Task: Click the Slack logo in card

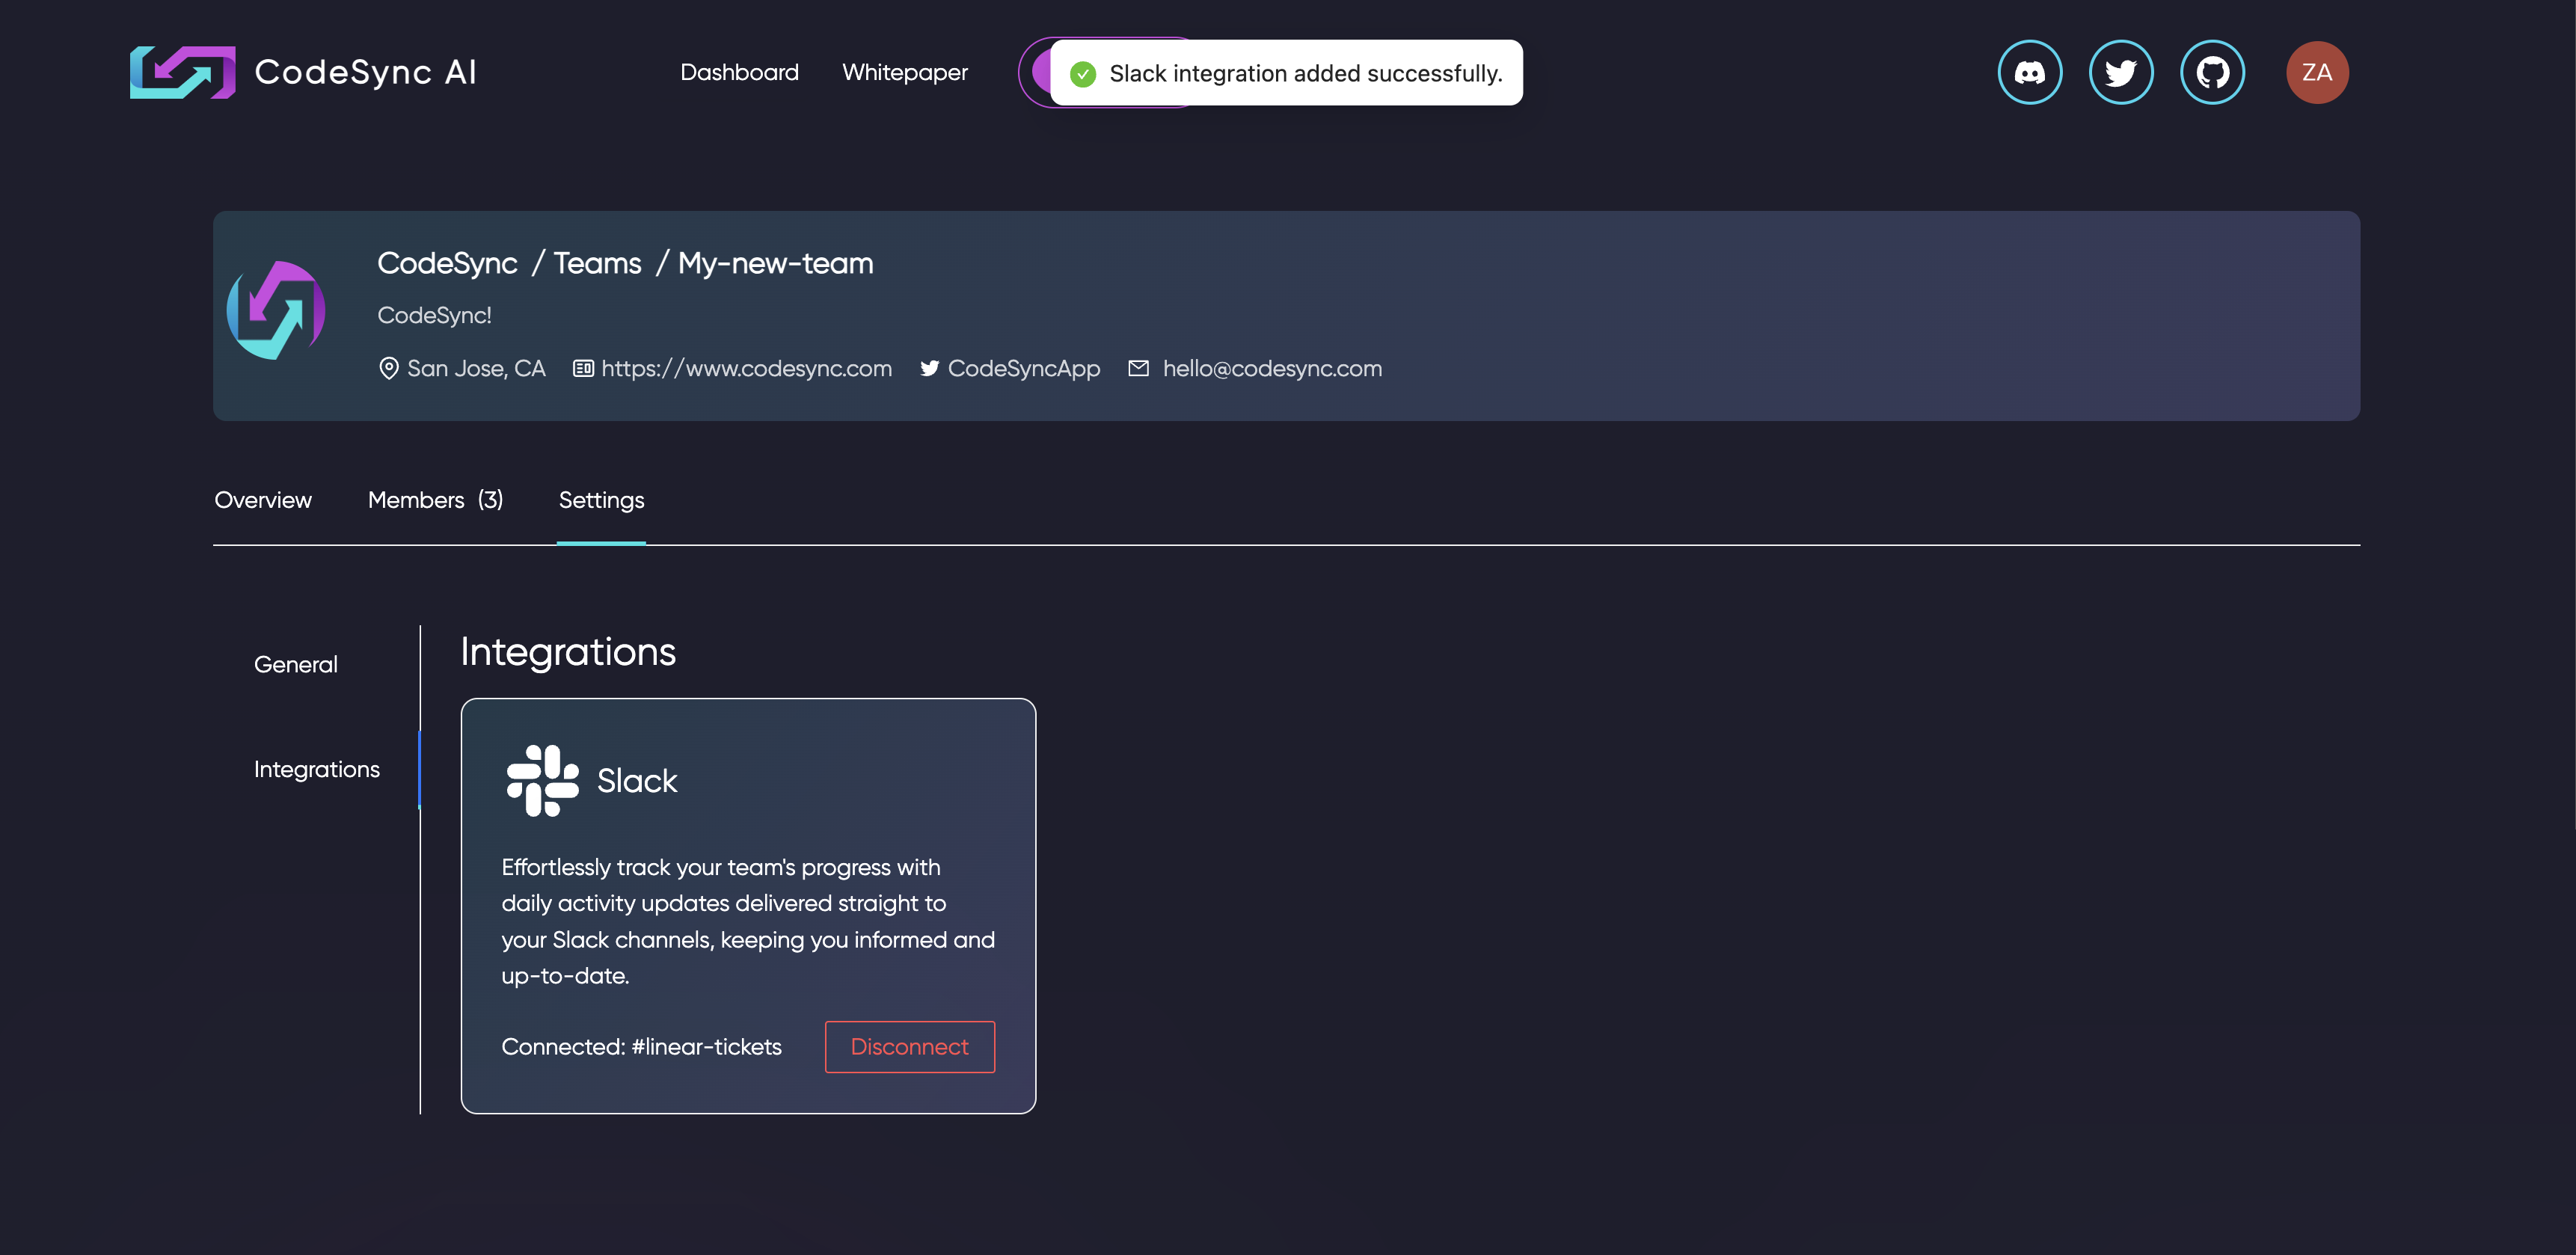Action: (542, 780)
